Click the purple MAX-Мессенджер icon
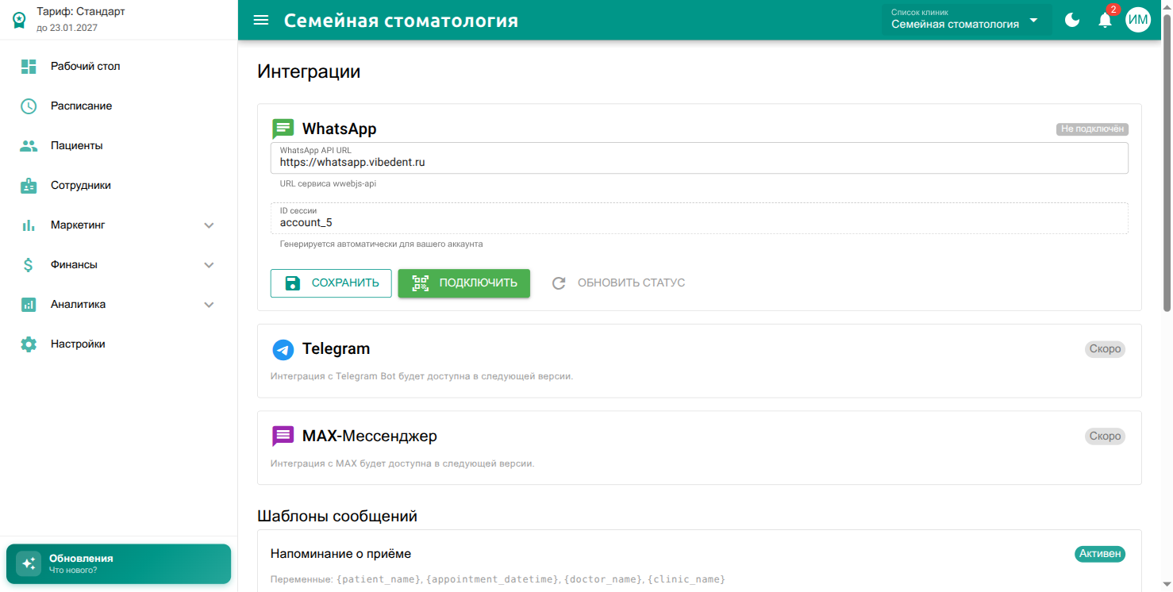Image resolution: width=1173 pixels, height=592 pixels. pos(283,436)
